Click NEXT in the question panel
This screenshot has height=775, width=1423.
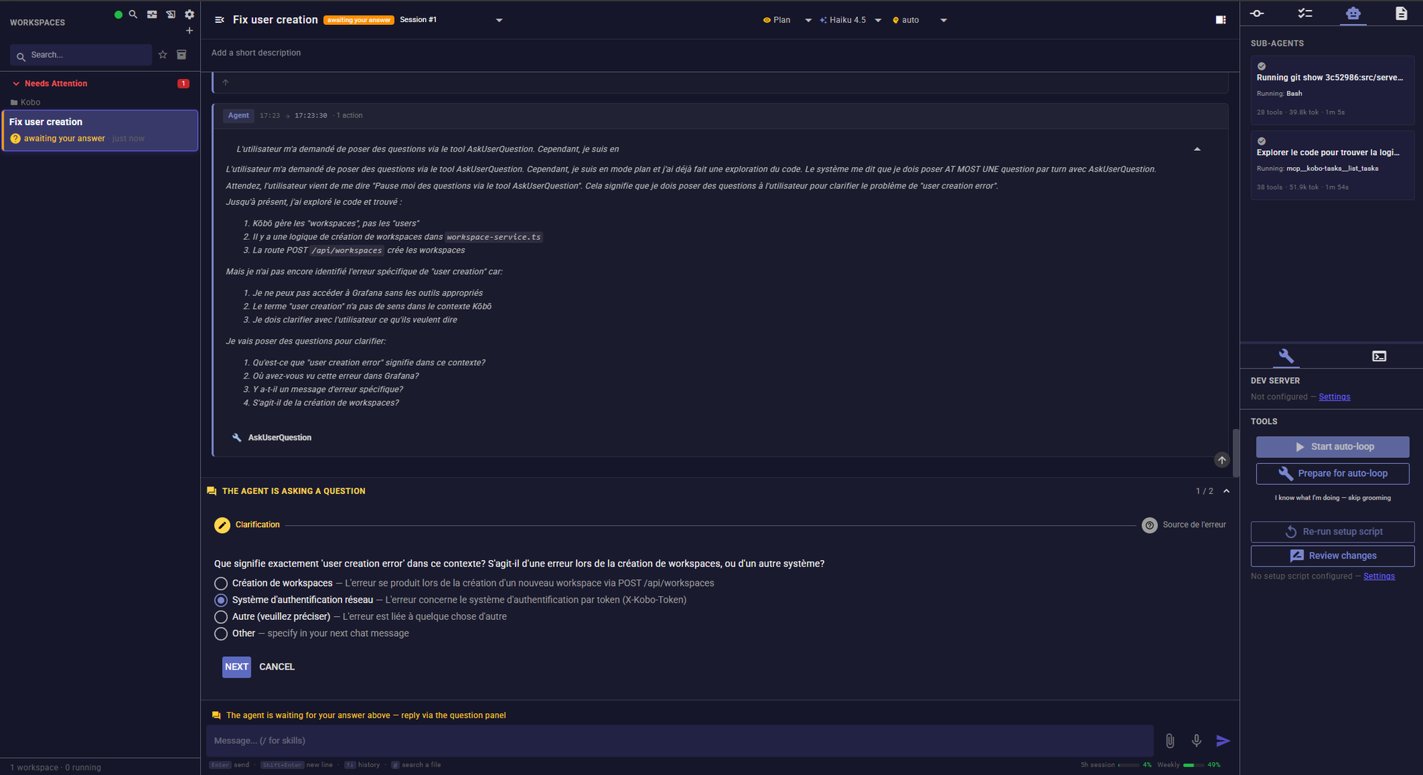tap(236, 667)
